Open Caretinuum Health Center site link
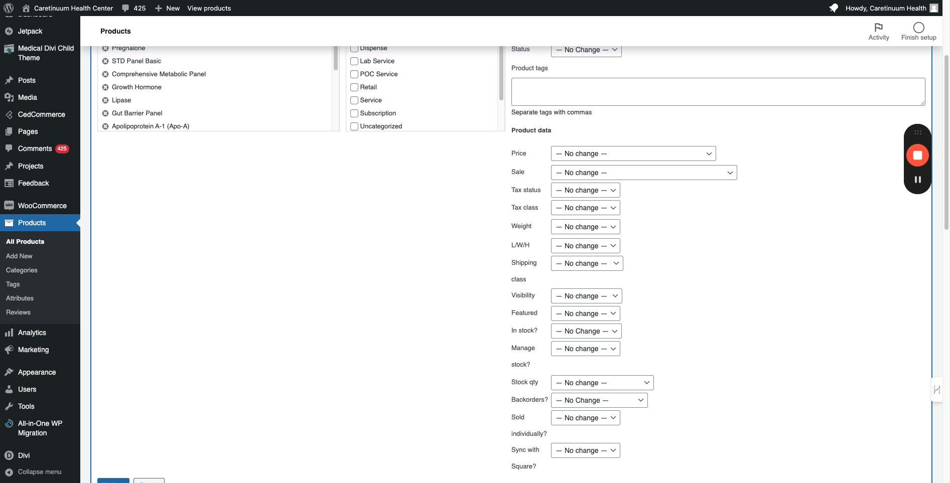Screen dimensions: 950x483 point(68,8)
